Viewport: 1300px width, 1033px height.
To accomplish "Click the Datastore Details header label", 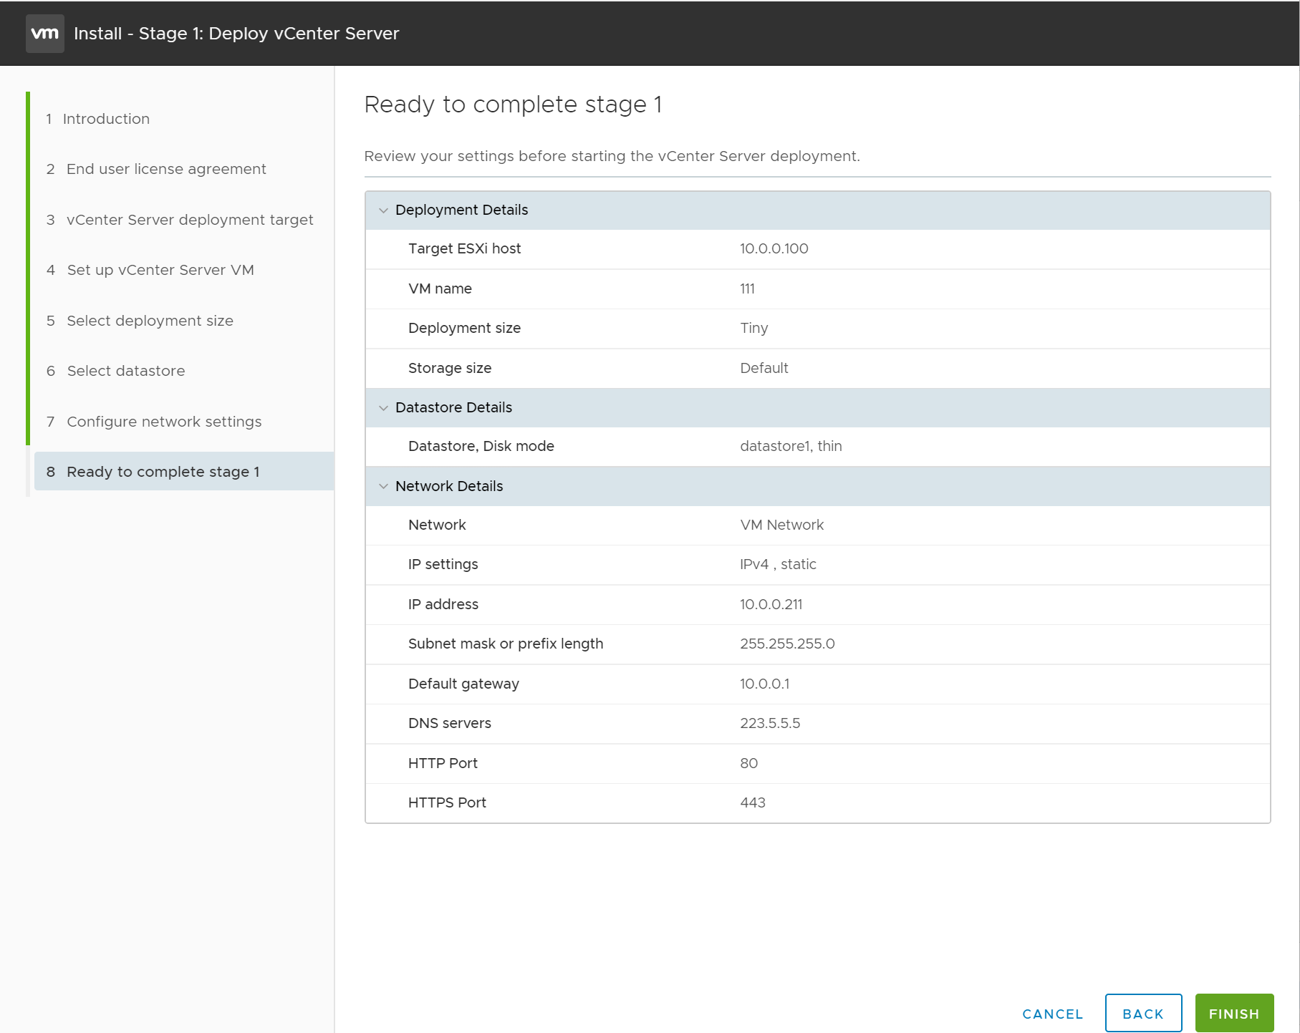I will tap(453, 407).
